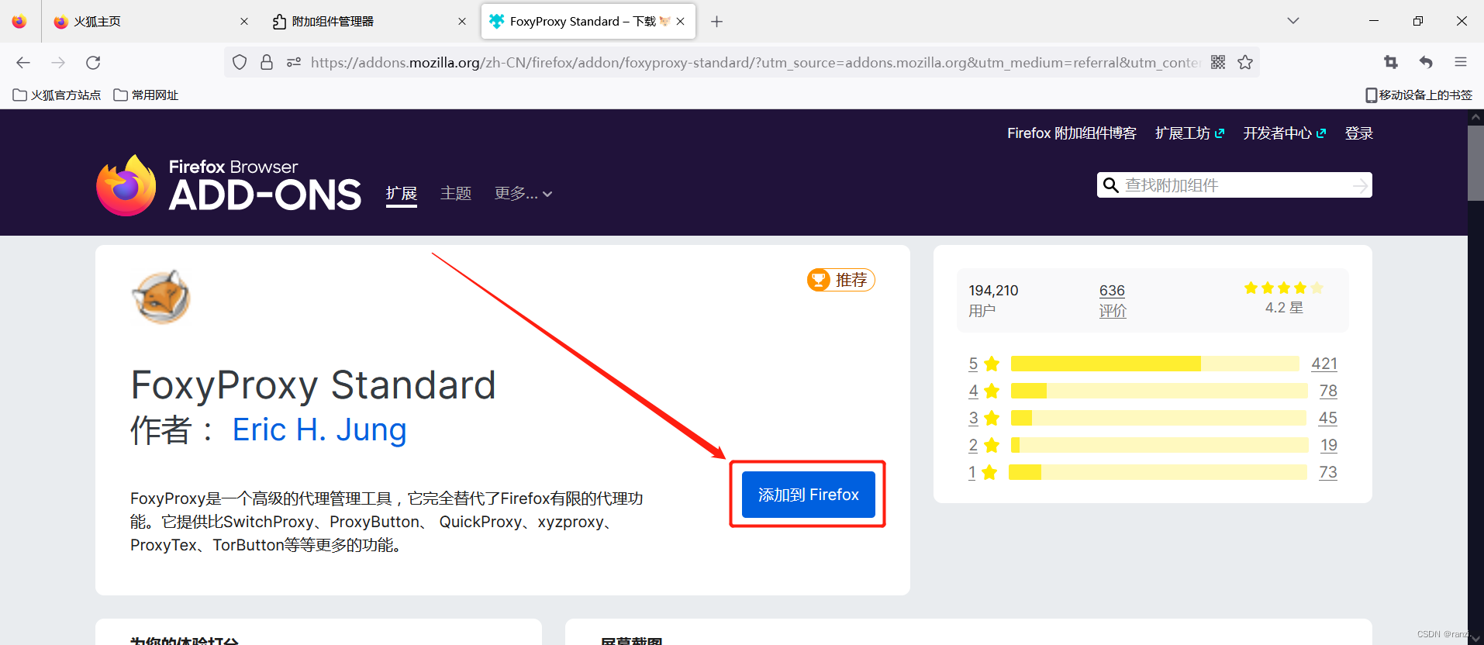Image resolution: width=1484 pixels, height=645 pixels.
Task: Open a new tab
Action: point(716,22)
